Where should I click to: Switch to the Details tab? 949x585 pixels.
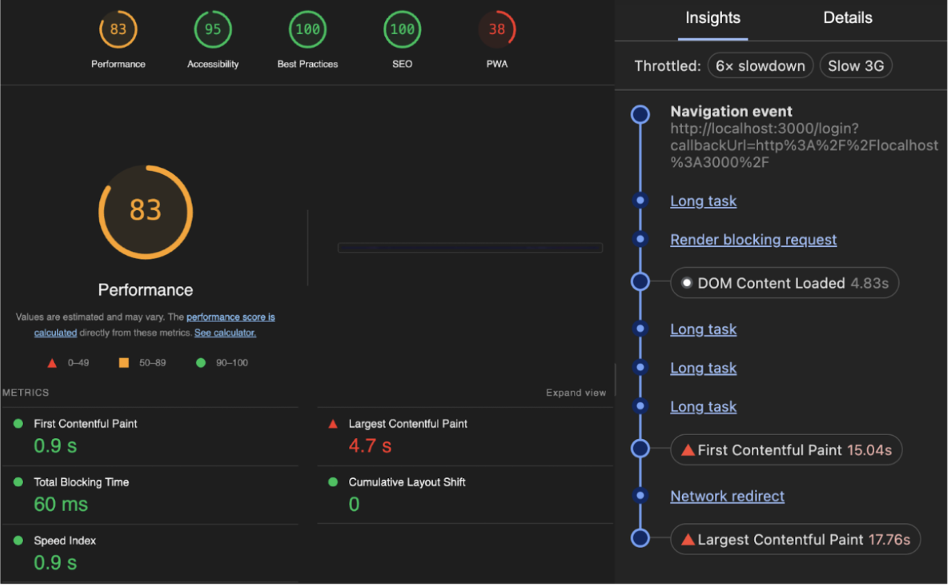pyautogui.click(x=847, y=18)
